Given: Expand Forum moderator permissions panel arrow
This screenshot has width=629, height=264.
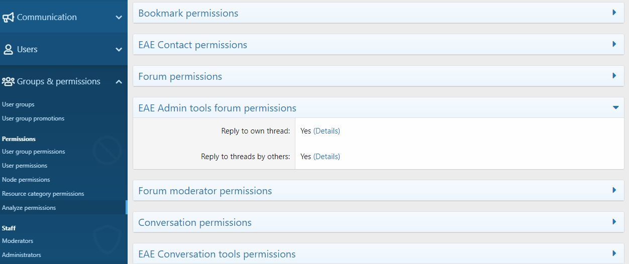Looking at the screenshot, I should 614,190.
